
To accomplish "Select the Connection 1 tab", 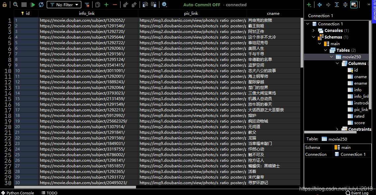I will click(x=320, y=15).
